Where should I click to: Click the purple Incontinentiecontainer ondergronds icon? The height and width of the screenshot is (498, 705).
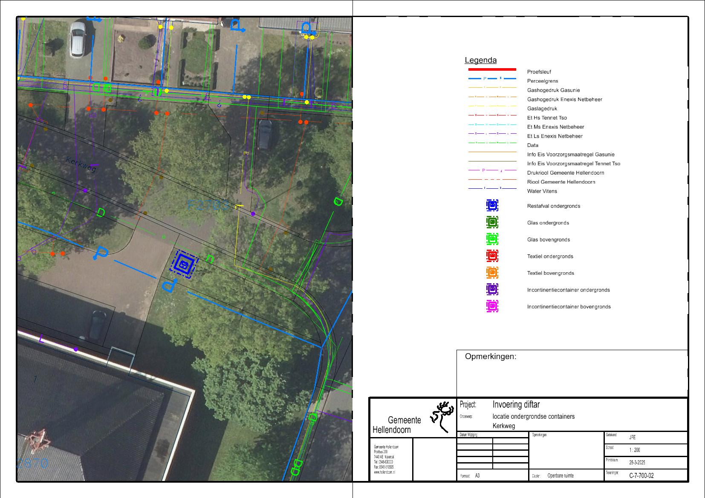pos(492,290)
